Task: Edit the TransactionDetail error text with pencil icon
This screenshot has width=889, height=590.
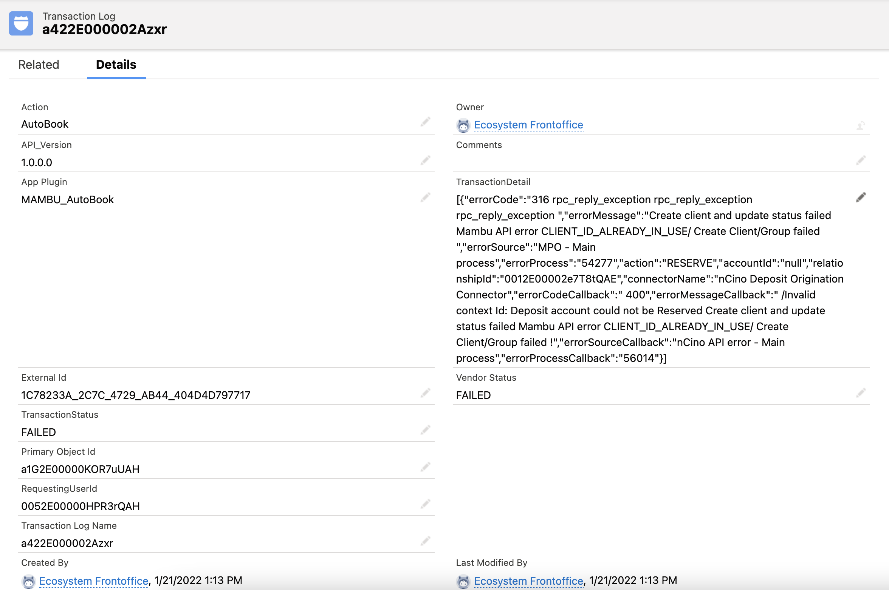Action: [x=861, y=196]
